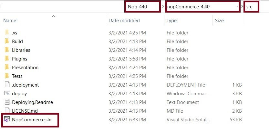Viewport: 269px width, 131px height.
Task: Click the LICENSE.md file icon
Action: [x=7, y=110]
